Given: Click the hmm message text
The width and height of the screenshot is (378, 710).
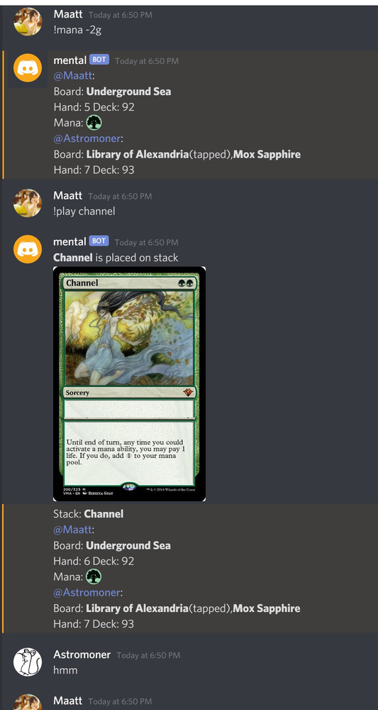Looking at the screenshot, I should click(x=65, y=670).
